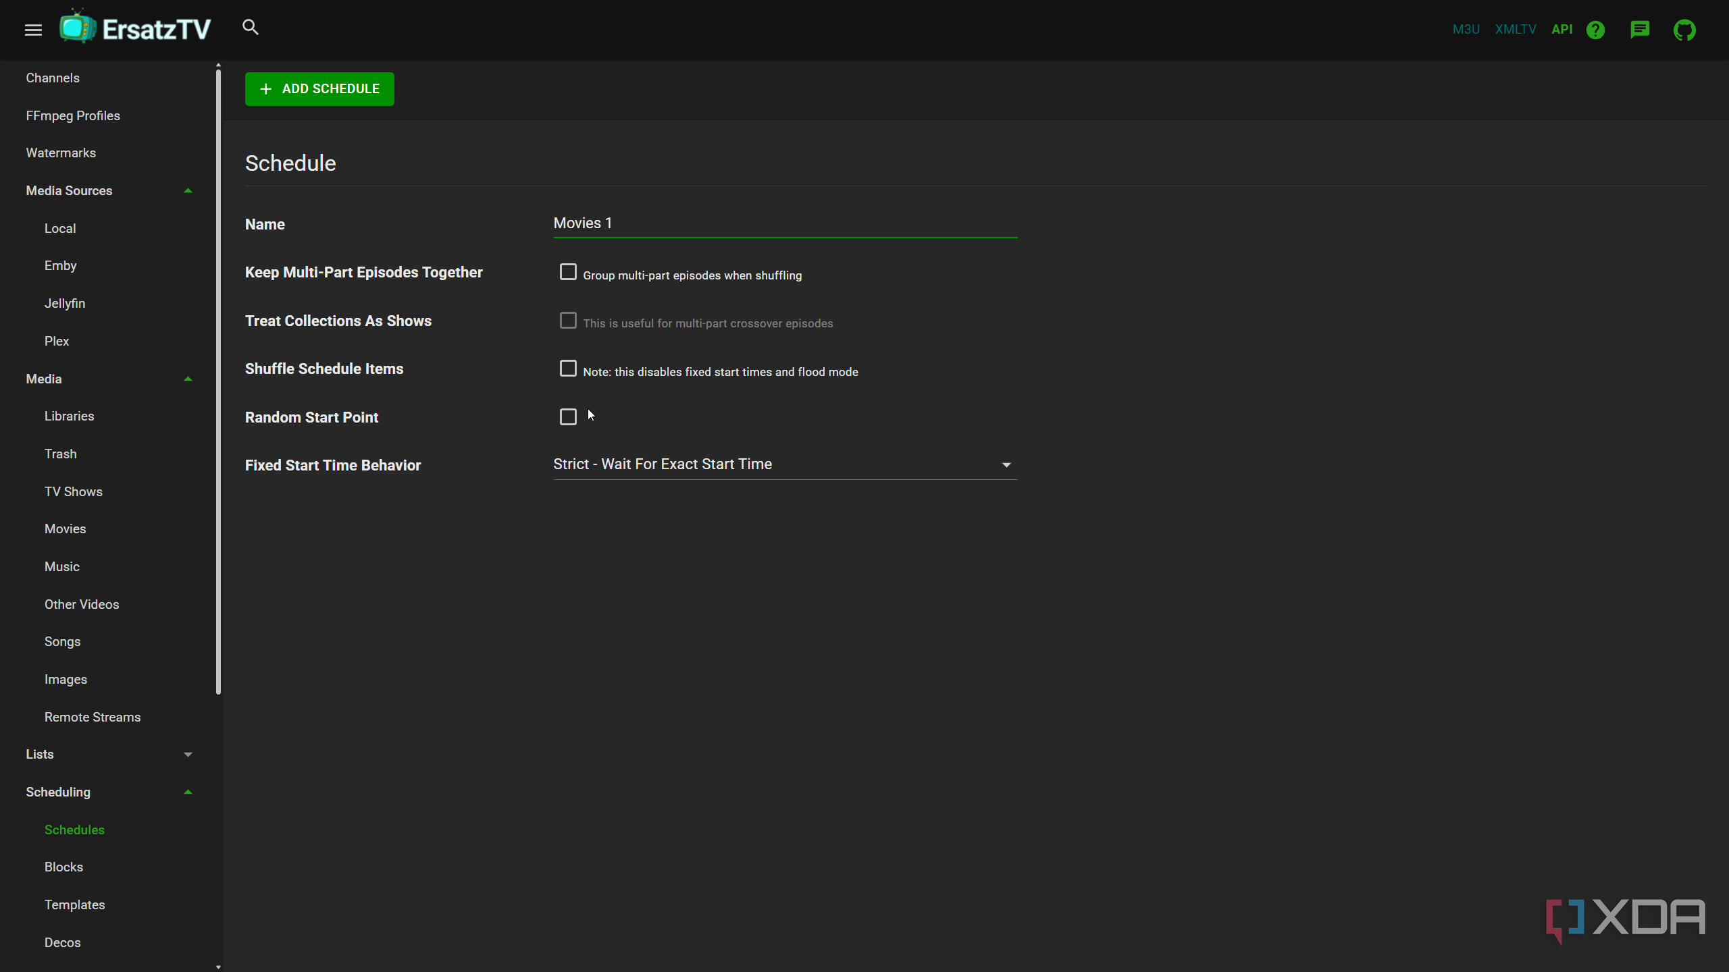Screen dimensions: 1729x972
Task: Open the hamburger navigation menu
Action: (33, 30)
